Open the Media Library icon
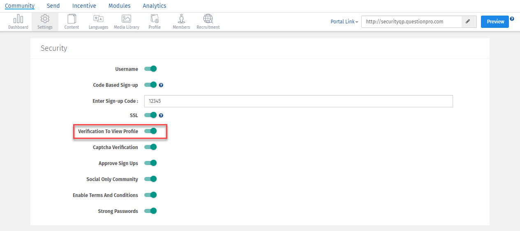Viewport: 520px width, 231px height. pos(126,22)
